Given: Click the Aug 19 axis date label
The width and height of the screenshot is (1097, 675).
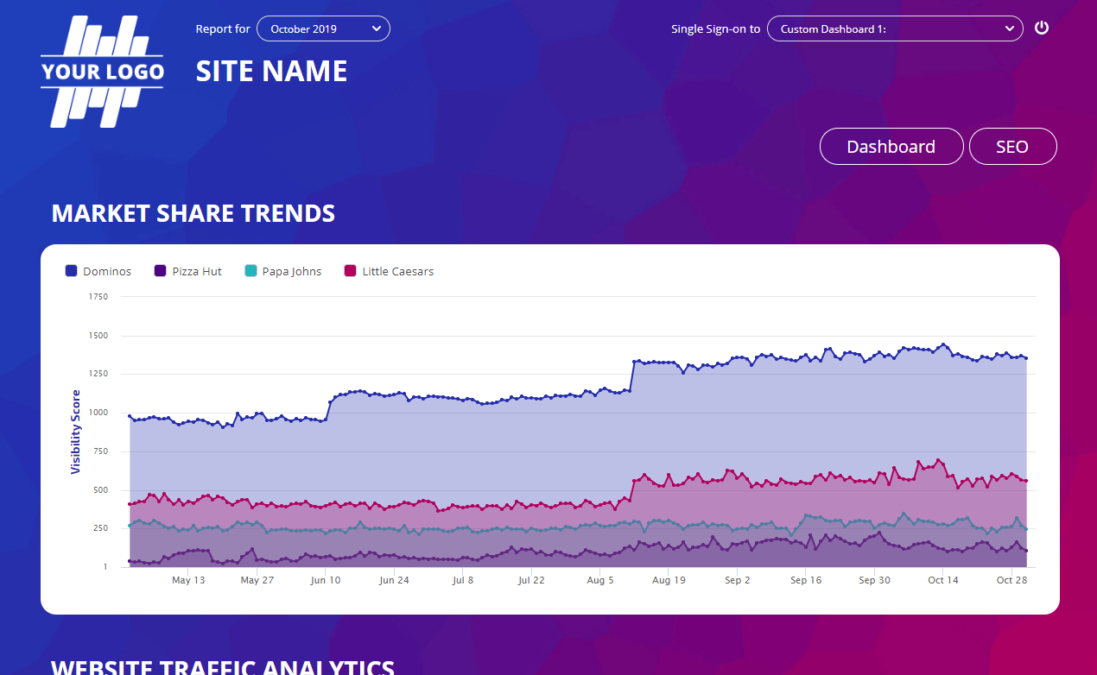Looking at the screenshot, I should click(669, 580).
